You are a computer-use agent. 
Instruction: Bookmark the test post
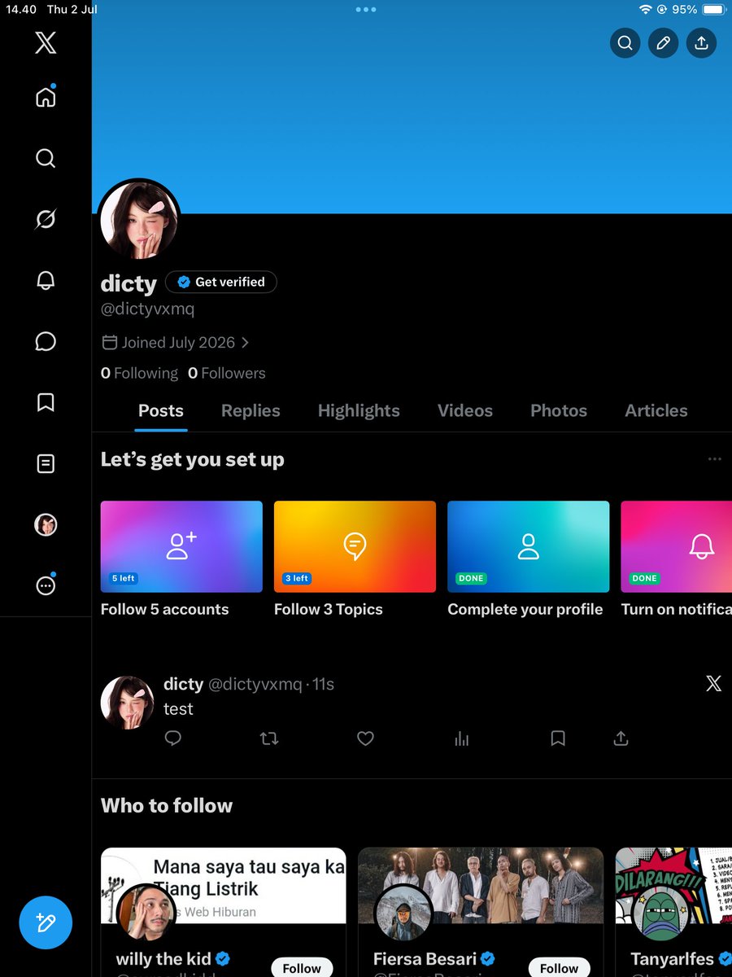(558, 738)
